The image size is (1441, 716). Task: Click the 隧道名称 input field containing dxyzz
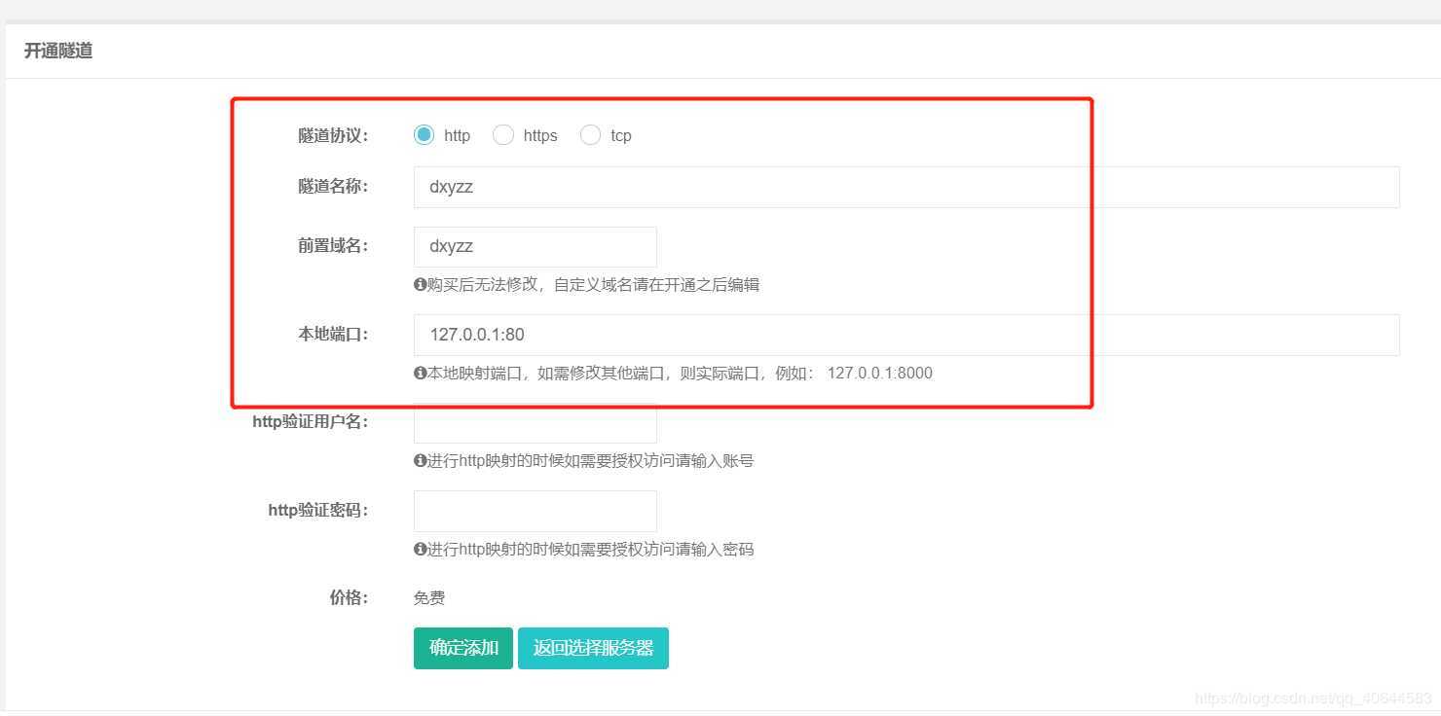tap(906, 187)
